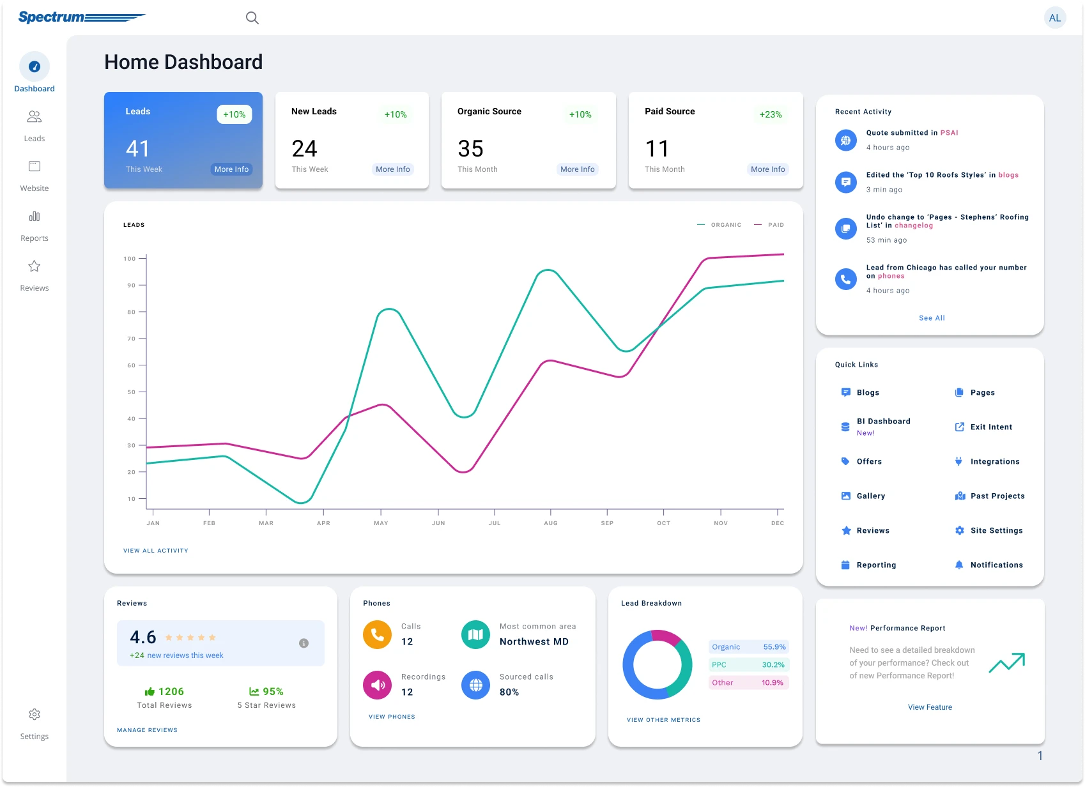Click View Feature for Performance Report

coord(930,707)
